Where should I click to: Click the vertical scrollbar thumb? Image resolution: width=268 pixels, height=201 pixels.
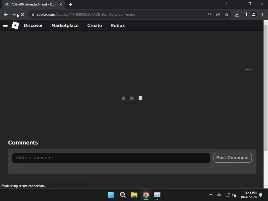(x=266, y=87)
